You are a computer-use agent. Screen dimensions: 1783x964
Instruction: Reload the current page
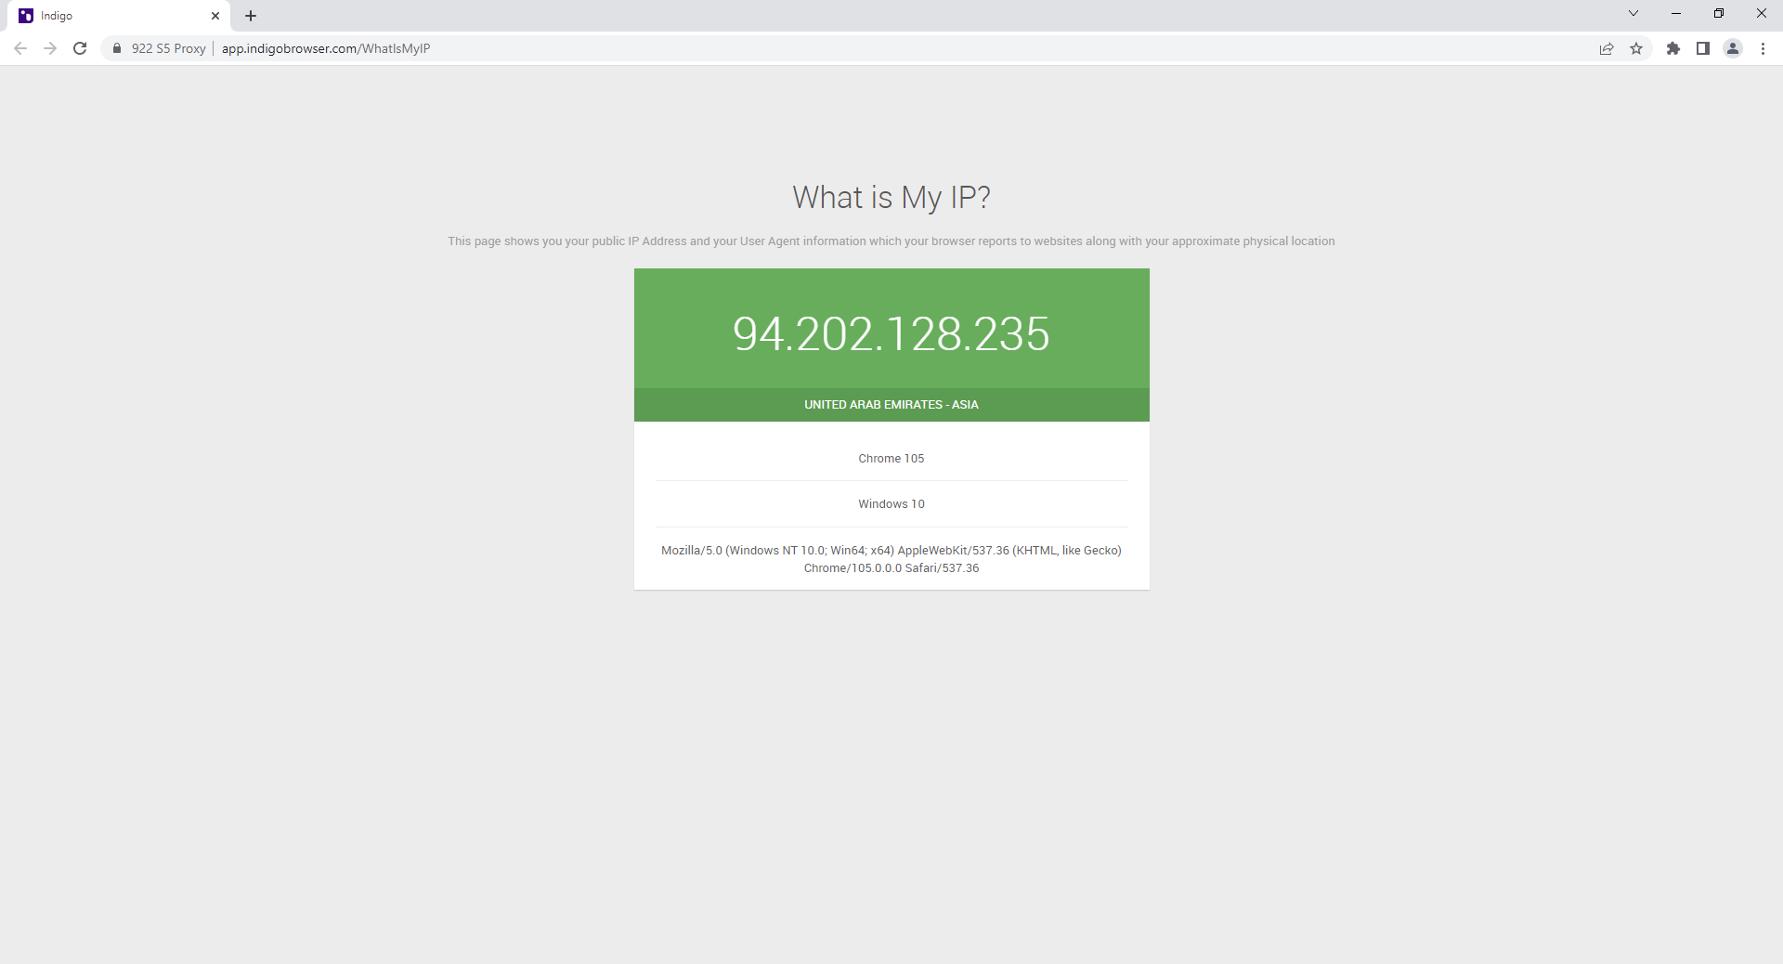[80, 48]
